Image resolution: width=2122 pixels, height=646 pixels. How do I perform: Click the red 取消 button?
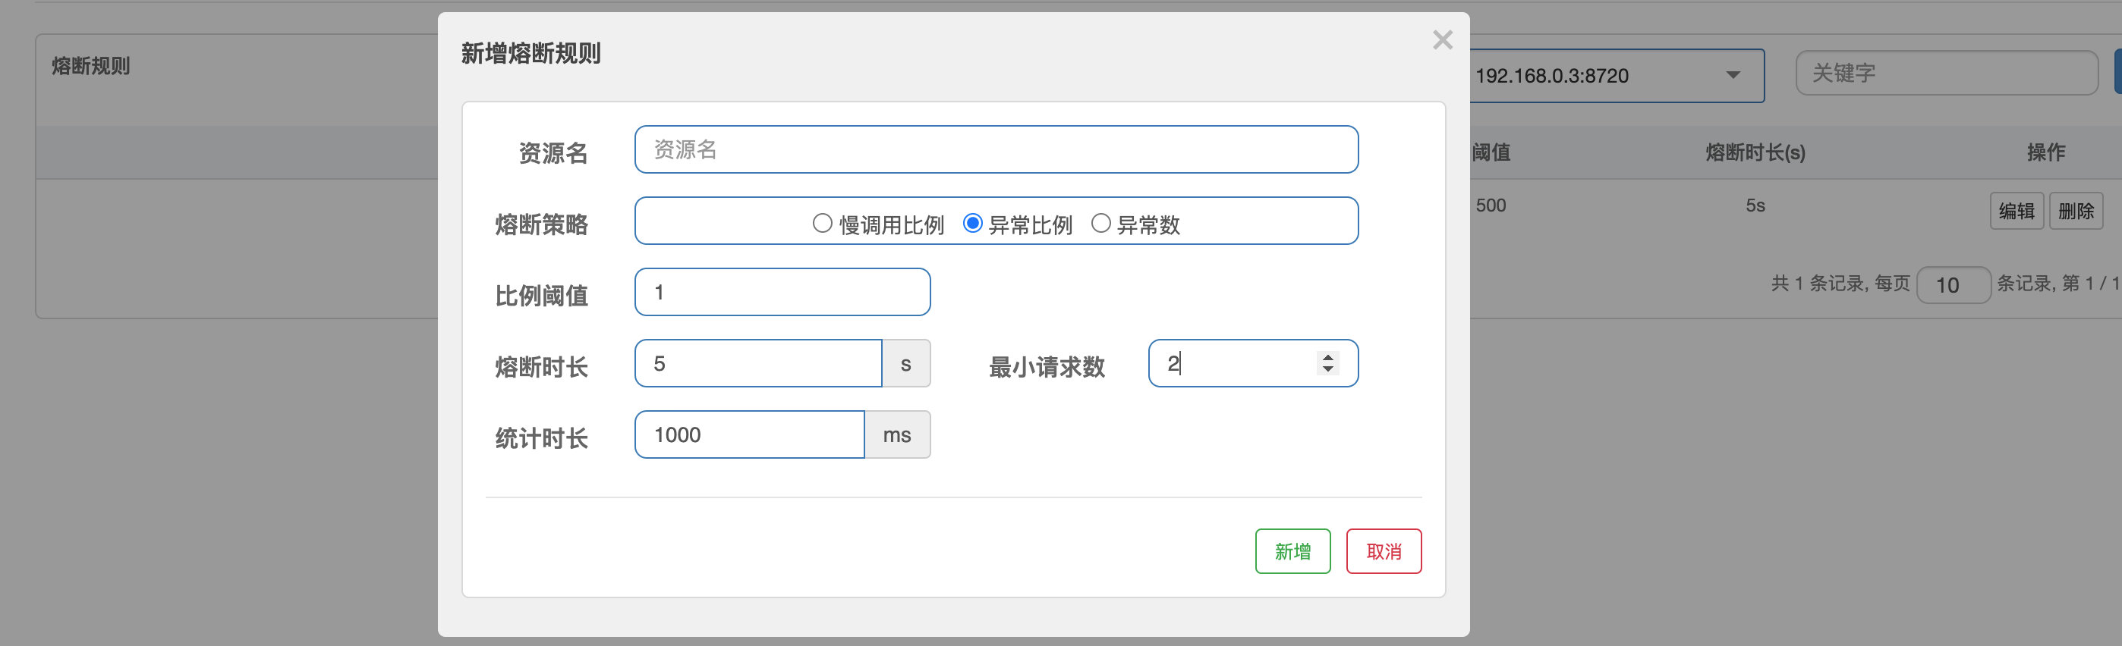[1383, 551]
